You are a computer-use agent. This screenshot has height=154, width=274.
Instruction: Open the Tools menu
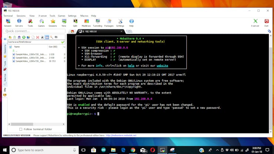pyautogui.click(x=52, y=16)
